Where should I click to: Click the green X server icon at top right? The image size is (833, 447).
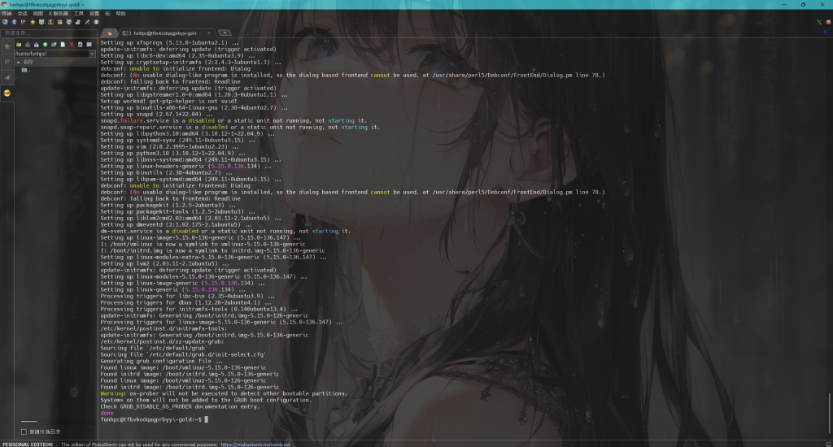[818, 22]
